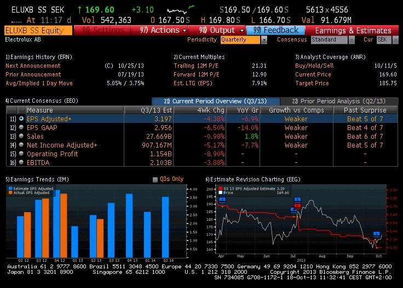Click the Q4 13 blue estimate bar
Image resolution: width=403 pixels, height=288 pixels.
point(129,225)
